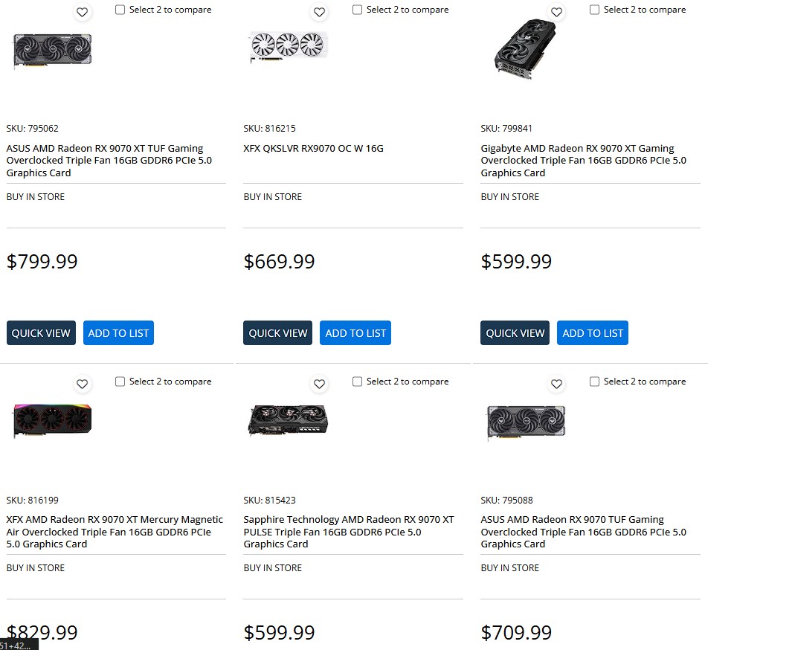792x650 pixels.
Task: Click the Gigabyte RX 9070 XT product image
Action: point(525,49)
